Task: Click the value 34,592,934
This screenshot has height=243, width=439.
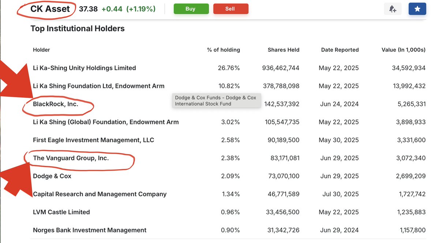Action: coord(407,68)
